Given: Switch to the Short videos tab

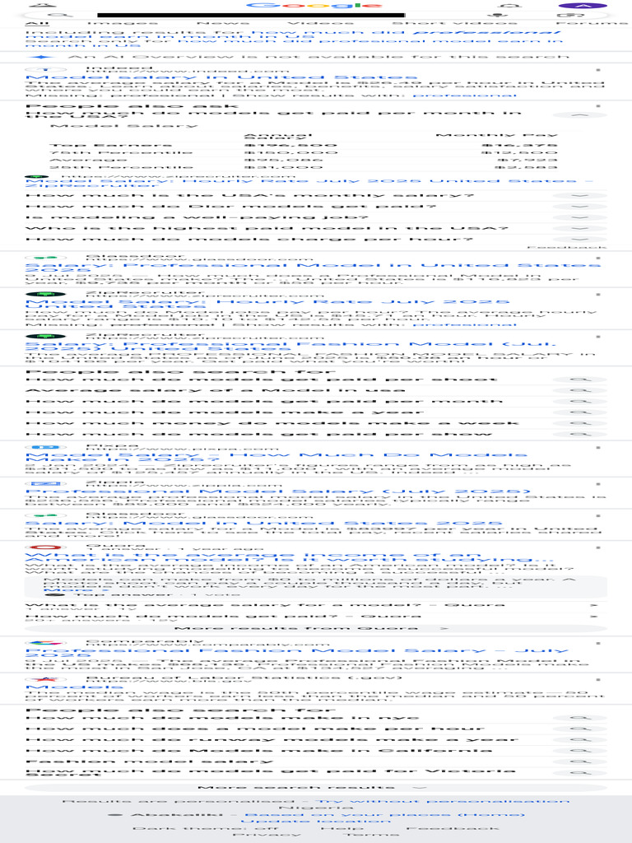Looking at the screenshot, I should 454,23.
